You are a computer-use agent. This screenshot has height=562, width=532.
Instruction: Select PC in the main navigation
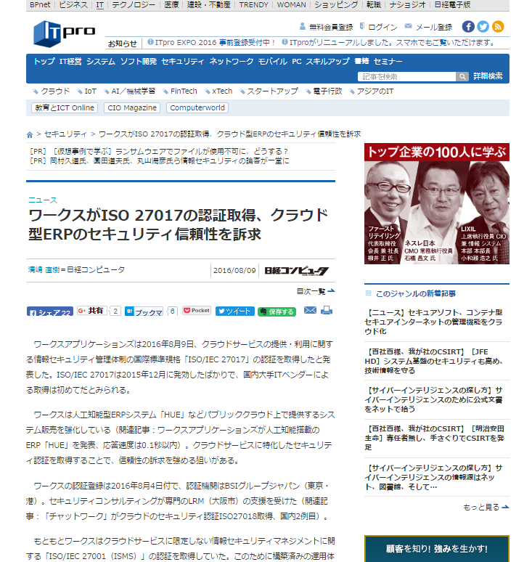click(297, 61)
